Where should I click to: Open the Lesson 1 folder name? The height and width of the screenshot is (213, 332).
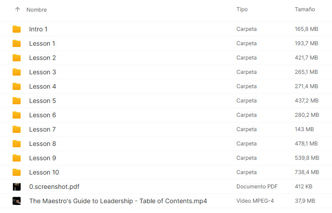point(42,43)
